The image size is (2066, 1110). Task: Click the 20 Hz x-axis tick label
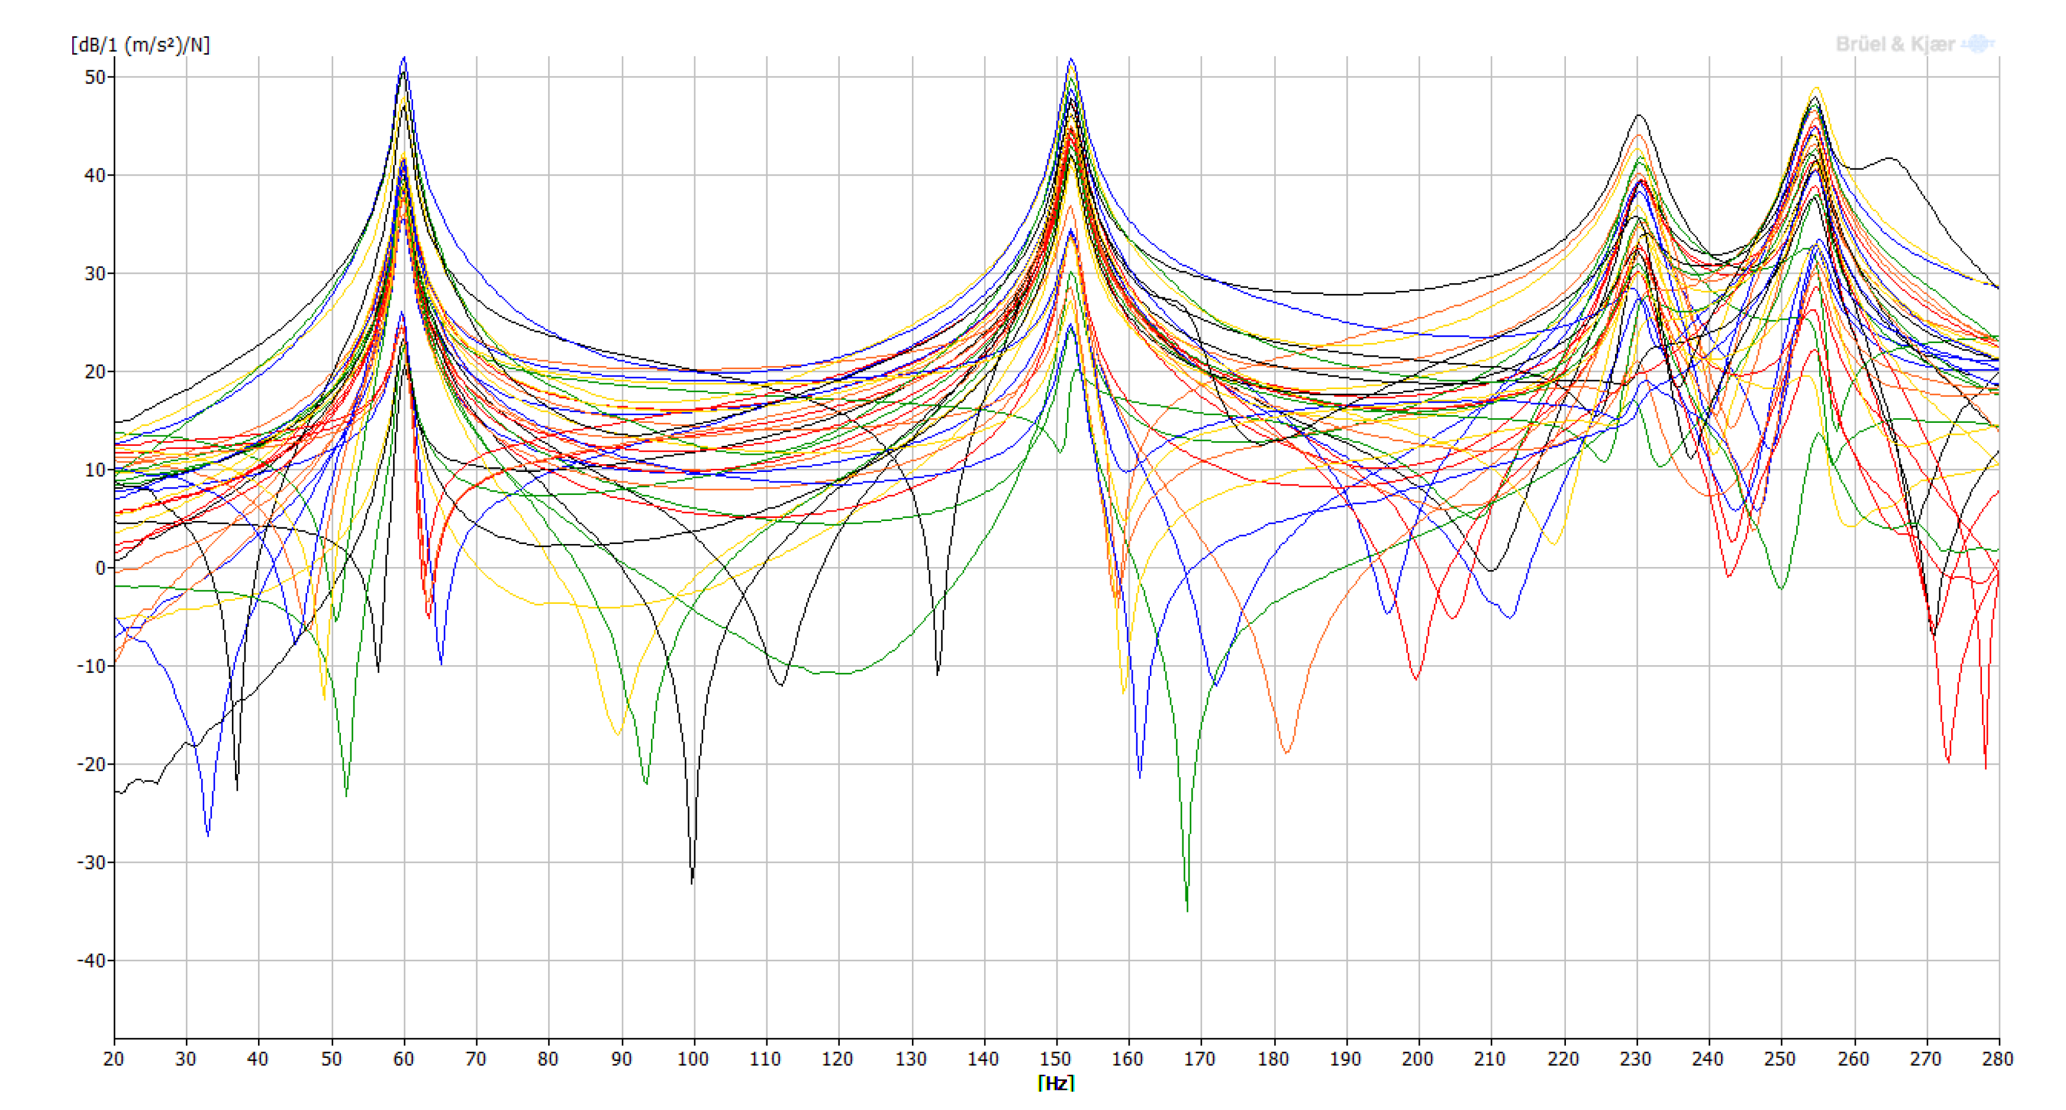114,1059
